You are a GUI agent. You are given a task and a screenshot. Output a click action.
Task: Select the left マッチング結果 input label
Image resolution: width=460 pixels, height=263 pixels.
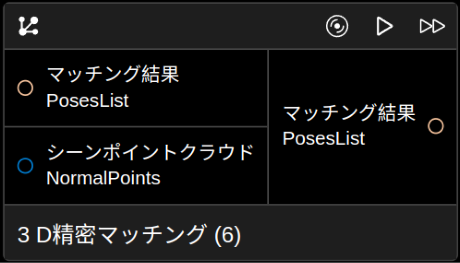(x=113, y=75)
